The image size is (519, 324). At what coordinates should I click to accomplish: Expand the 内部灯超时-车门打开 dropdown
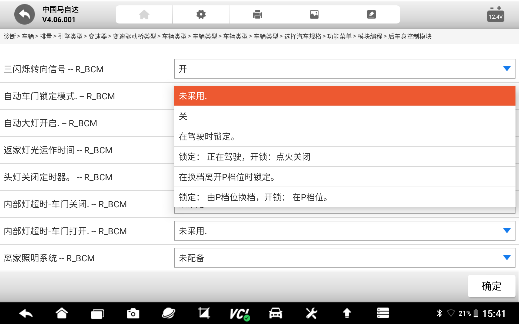(344, 231)
